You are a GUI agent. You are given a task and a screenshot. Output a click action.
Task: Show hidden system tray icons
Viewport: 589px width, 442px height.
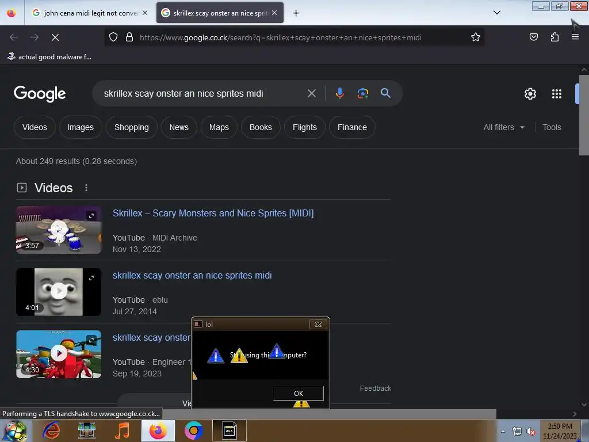(503, 431)
